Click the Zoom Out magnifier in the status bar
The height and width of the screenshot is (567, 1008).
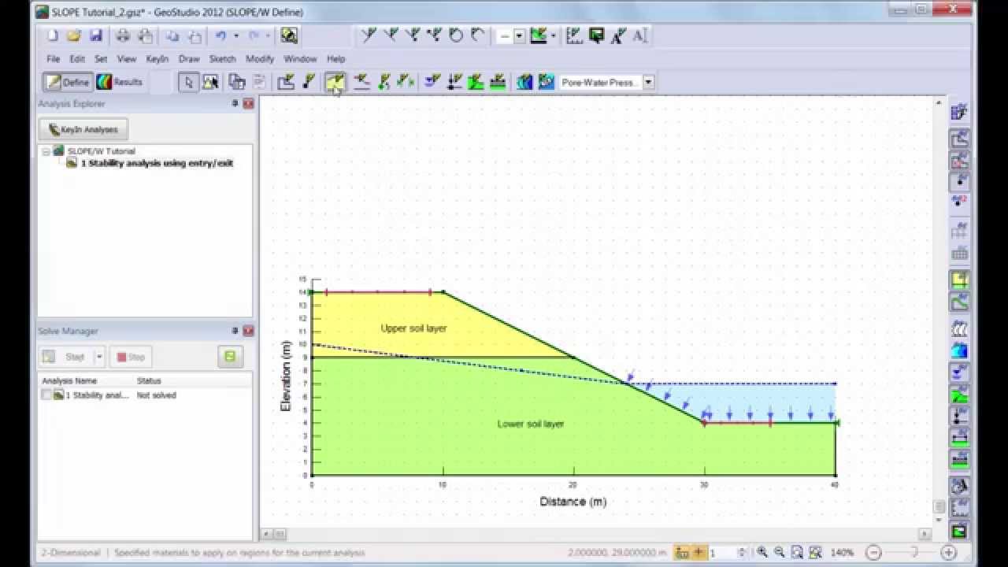coord(780,553)
